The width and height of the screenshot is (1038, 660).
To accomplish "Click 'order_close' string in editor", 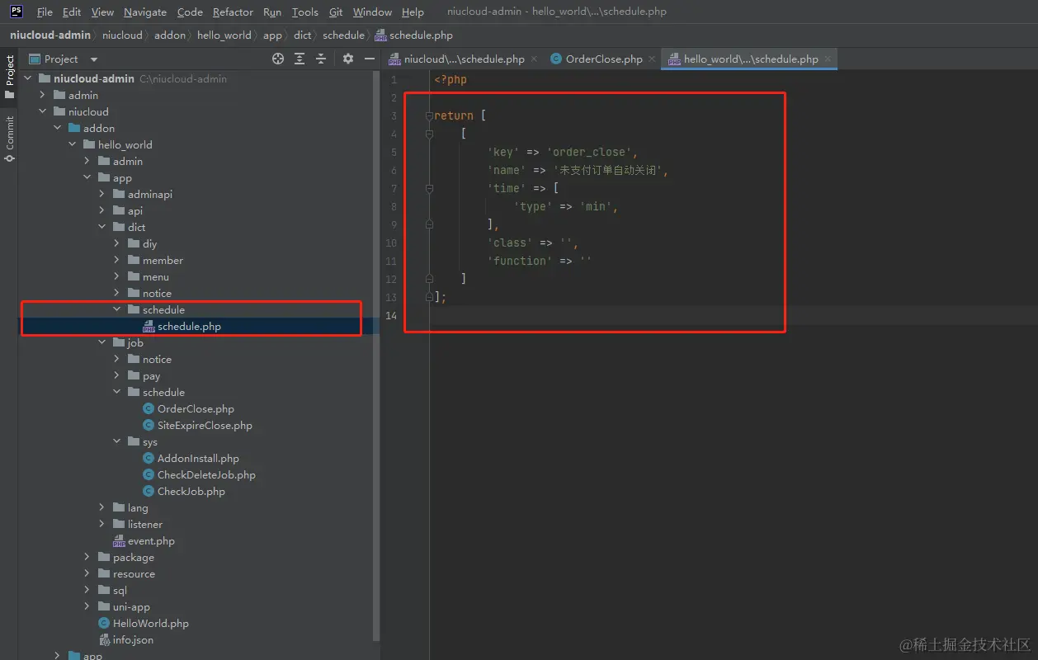I will pos(589,152).
